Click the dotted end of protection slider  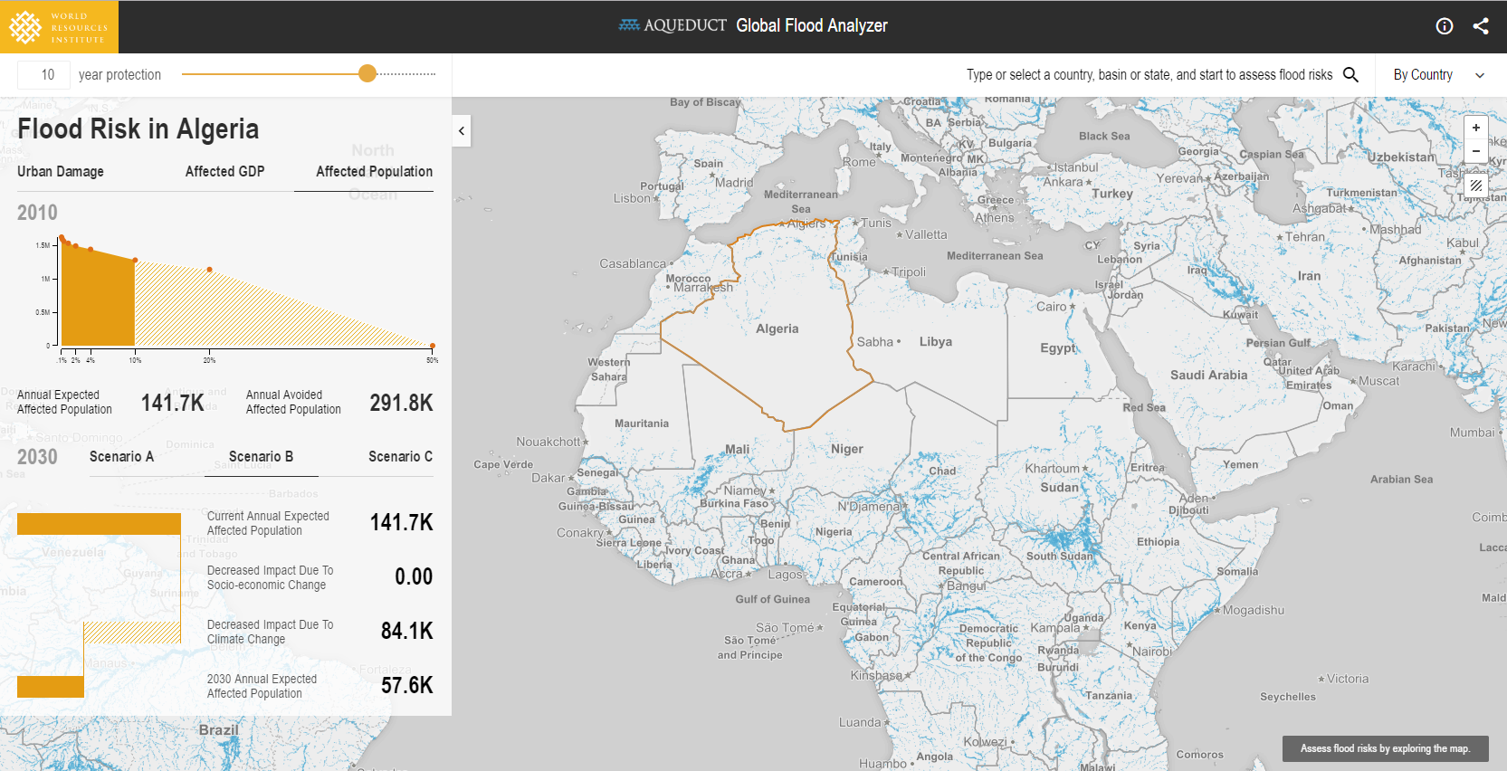407,74
